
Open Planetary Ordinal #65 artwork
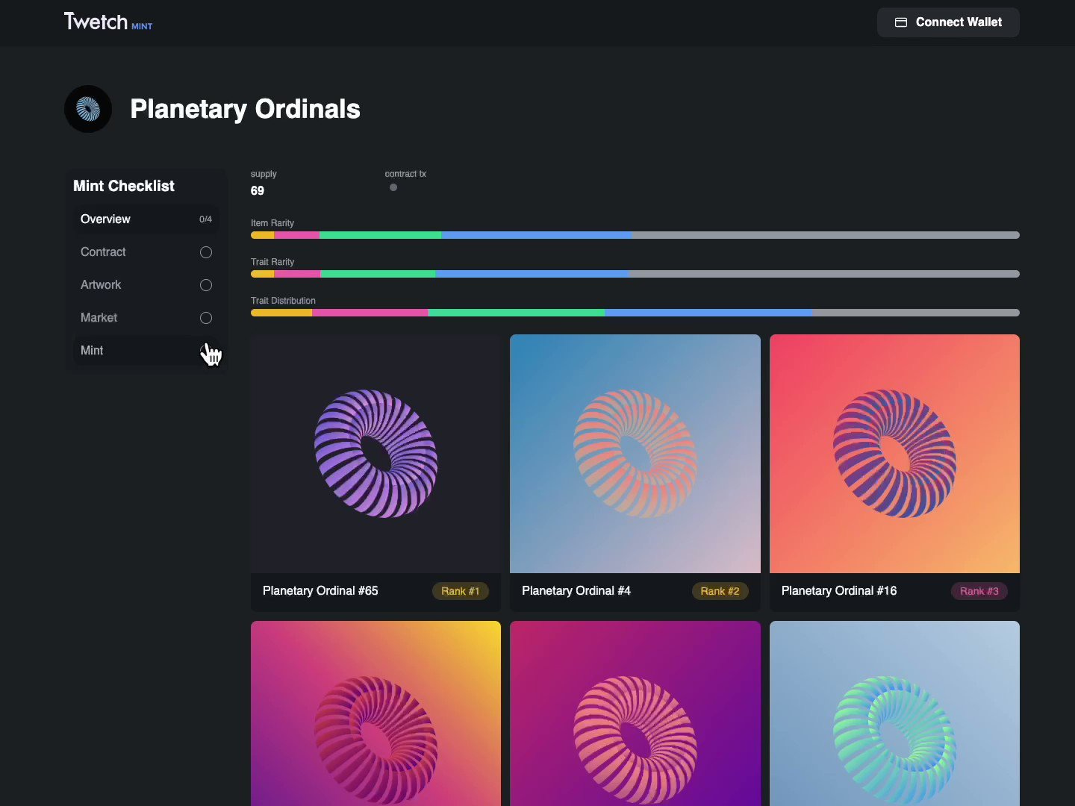coord(376,454)
